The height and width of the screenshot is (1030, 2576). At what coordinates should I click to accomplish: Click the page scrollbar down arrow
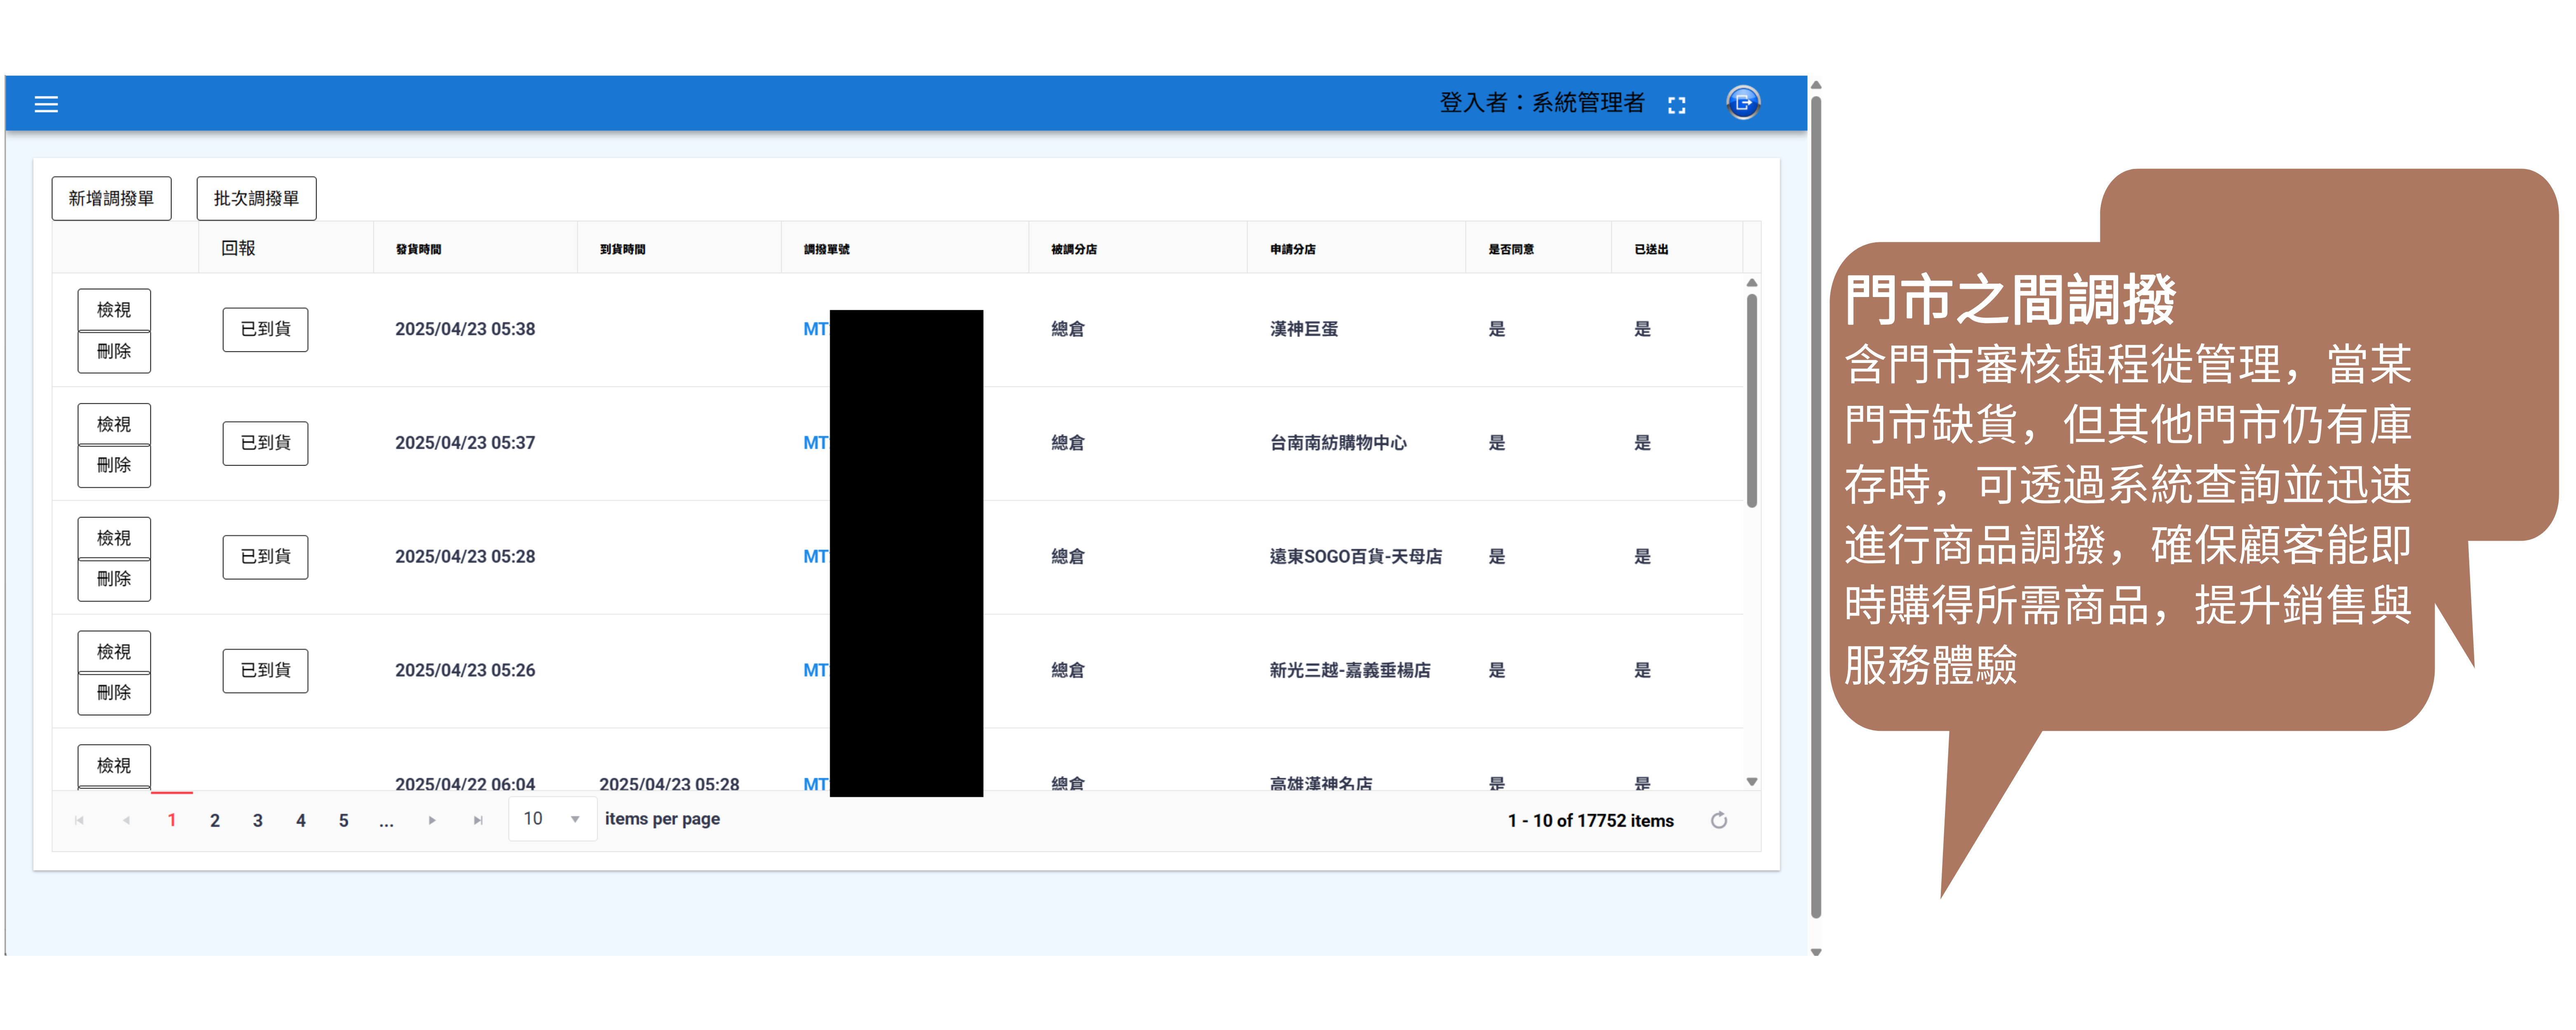1816,952
